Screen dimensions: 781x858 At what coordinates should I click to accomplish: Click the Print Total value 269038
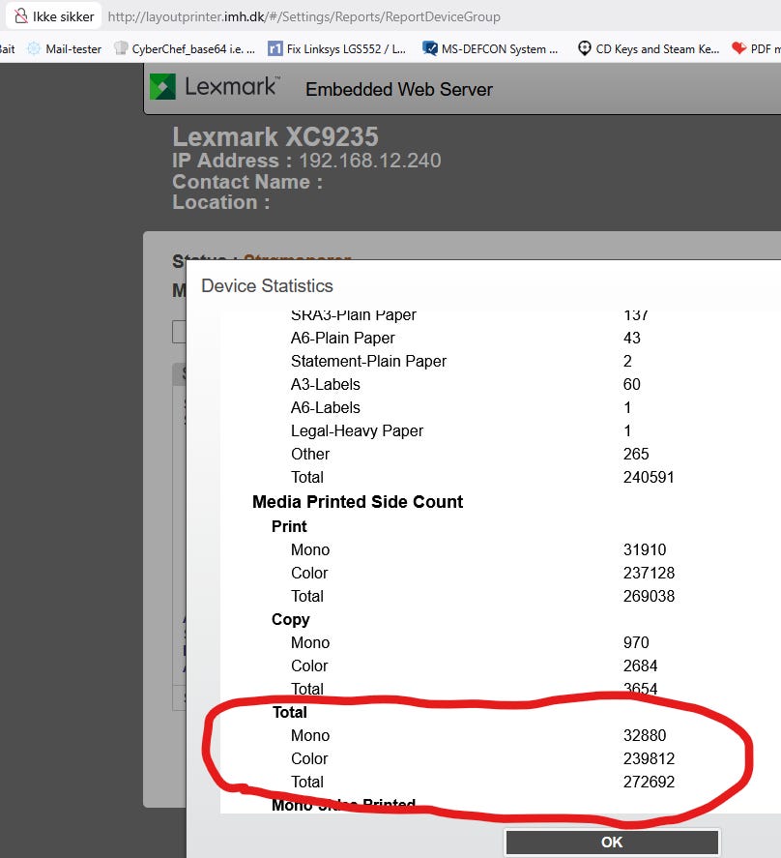coord(650,596)
